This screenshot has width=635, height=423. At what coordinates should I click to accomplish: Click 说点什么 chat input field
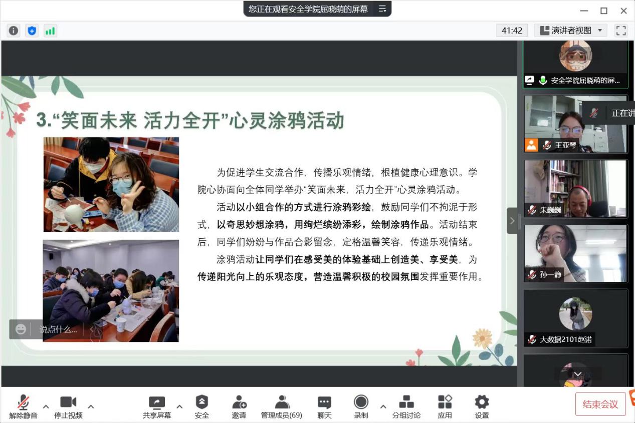click(59, 329)
